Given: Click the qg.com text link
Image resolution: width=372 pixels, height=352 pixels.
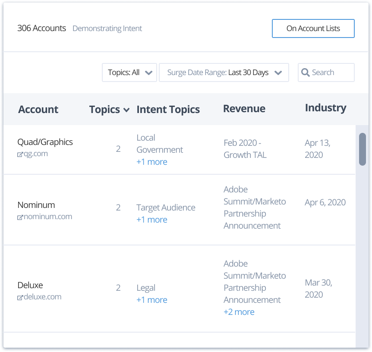Looking at the screenshot, I should pyautogui.click(x=35, y=153).
